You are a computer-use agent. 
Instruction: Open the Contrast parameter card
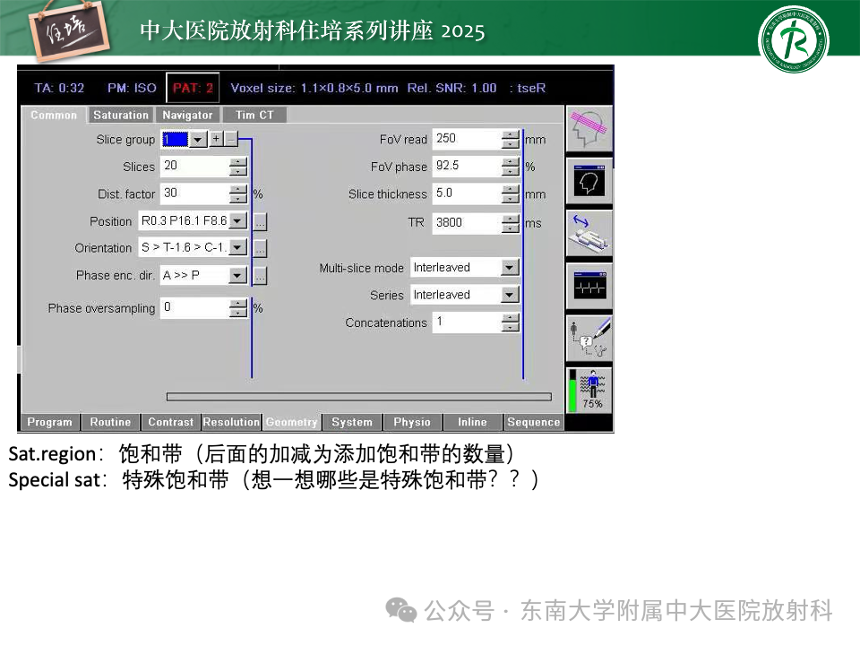pyautogui.click(x=170, y=422)
